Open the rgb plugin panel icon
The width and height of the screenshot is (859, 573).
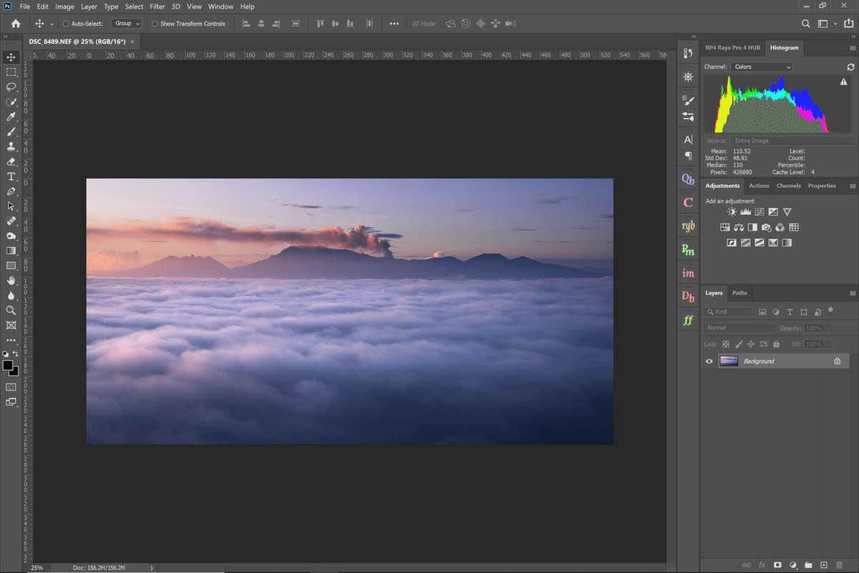pos(688,226)
